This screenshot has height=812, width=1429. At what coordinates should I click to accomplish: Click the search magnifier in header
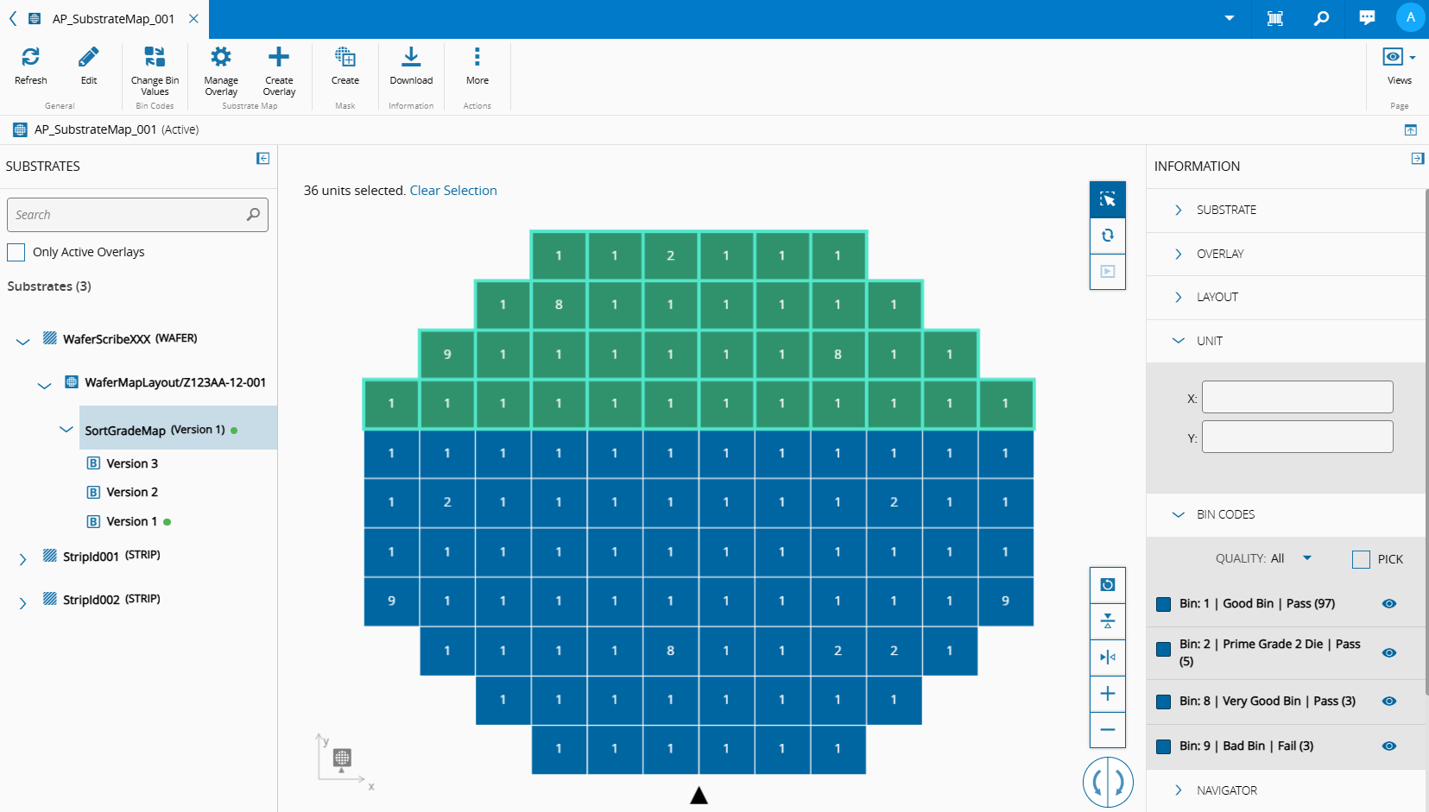click(1321, 18)
